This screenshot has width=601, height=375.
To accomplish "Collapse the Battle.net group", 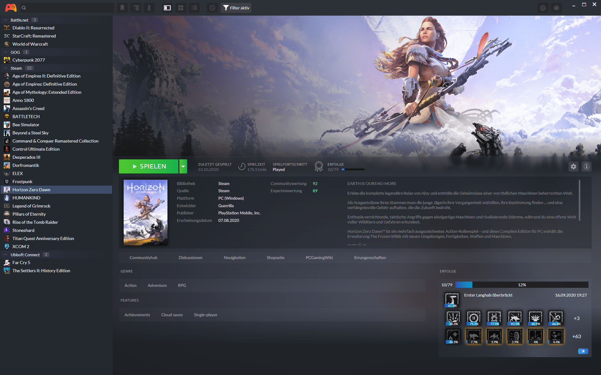I will click(6, 20).
